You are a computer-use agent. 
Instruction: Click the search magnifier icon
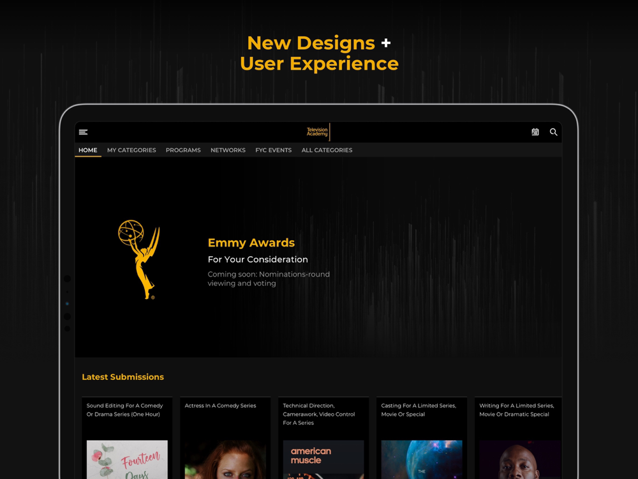[553, 132]
